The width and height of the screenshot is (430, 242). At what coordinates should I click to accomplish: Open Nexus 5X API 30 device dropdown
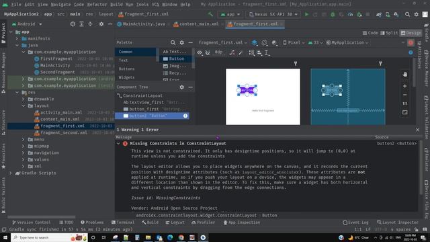click(x=273, y=14)
